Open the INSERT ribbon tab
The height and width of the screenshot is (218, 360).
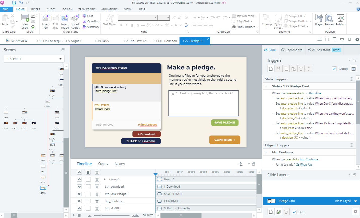[x=36, y=9]
